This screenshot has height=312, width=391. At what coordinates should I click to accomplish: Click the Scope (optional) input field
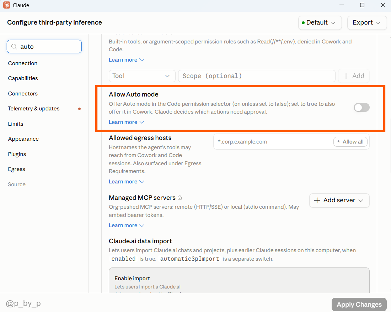tap(257, 76)
